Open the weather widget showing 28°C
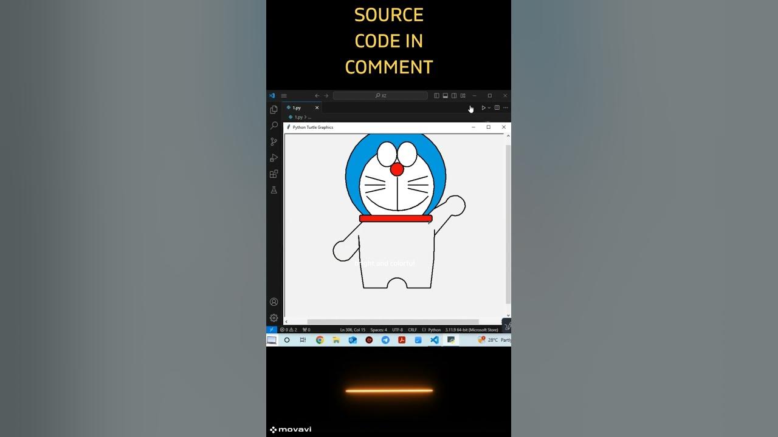The height and width of the screenshot is (437, 778). click(x=494, y=340)
